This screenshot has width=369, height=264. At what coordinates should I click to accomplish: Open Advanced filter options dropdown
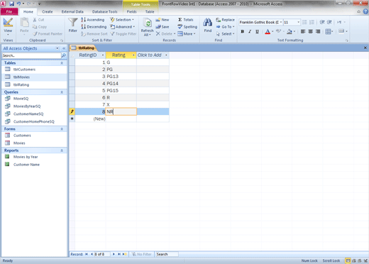click(x=123, y=27)
